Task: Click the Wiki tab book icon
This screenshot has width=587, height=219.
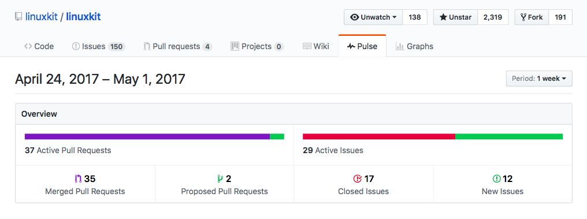Action: (307, 46)
